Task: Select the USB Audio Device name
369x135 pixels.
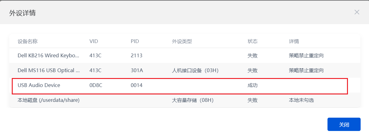Action: [x=39, y=85]
